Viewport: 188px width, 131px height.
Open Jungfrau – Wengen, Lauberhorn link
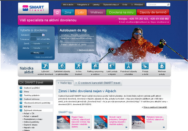pos(75,35)
